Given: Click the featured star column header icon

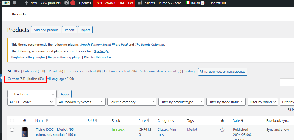Looking at the screenshot, I should tap(222, 120).
